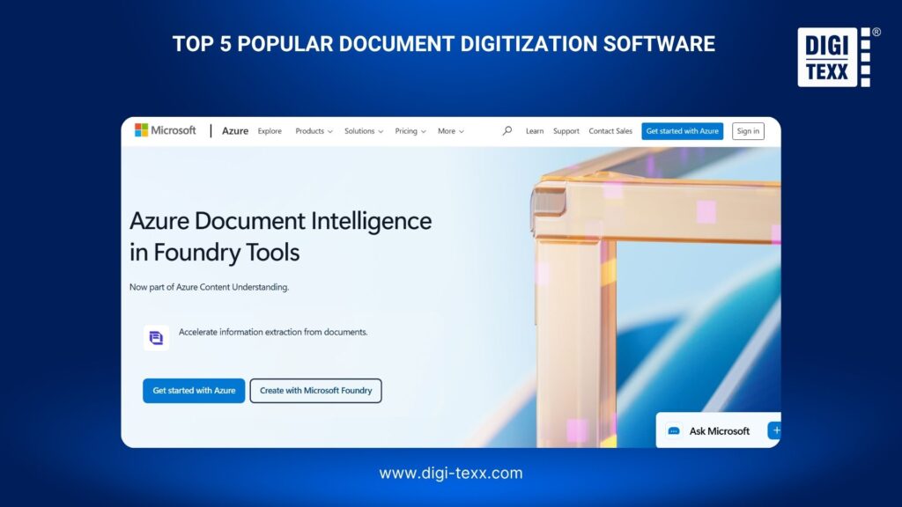Click the Microsoft logo

point(165,130)
